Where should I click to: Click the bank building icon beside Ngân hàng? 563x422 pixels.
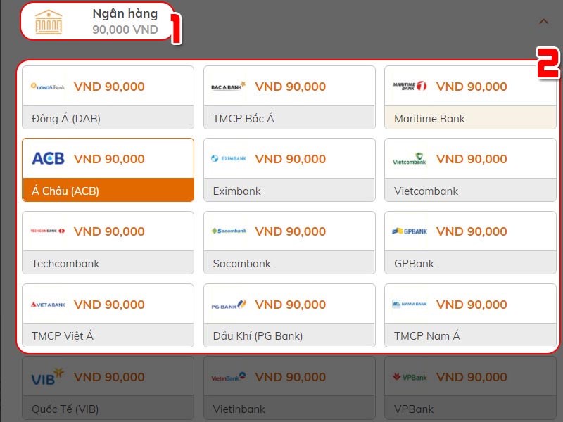[x=49, y=23]
